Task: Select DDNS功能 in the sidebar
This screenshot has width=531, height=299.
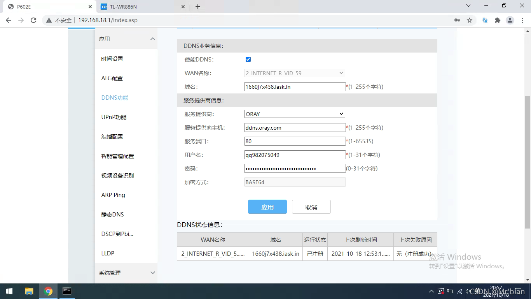Action: 115,98
